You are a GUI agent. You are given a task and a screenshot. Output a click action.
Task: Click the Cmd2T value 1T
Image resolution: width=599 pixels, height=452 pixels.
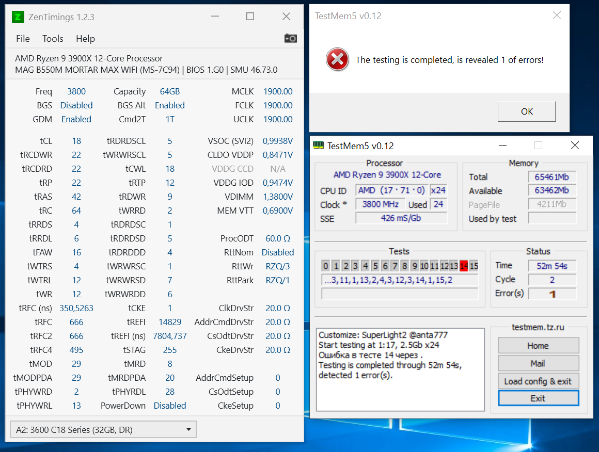(169, 120)
